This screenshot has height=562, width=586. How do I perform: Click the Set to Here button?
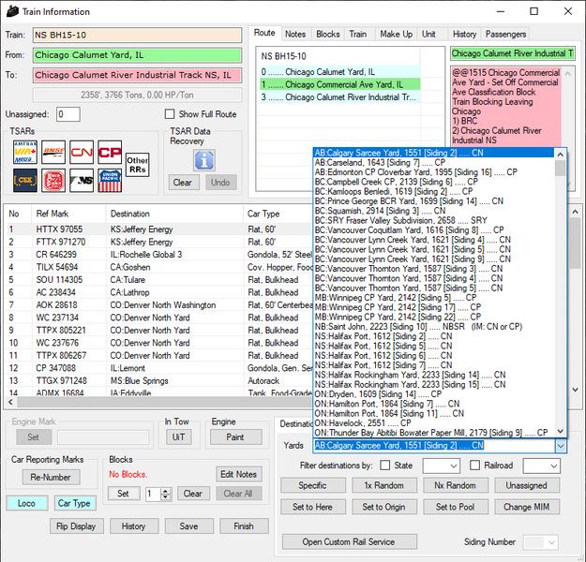pos(313,507)
